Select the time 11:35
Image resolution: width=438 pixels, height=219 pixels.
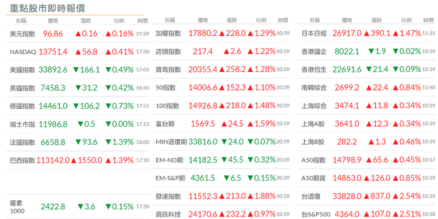(x=428, y=33)
